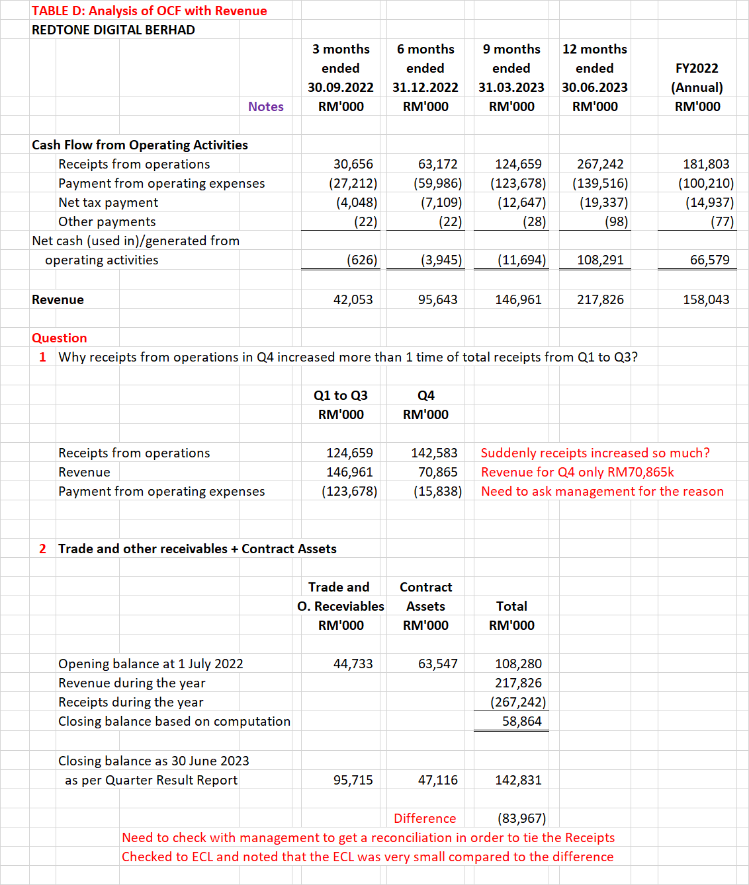The width and height of the screenshot is (749, 885).
Task: Click the comment 'Suddenly receipts increased so much?'
Action: coord(595,453)
